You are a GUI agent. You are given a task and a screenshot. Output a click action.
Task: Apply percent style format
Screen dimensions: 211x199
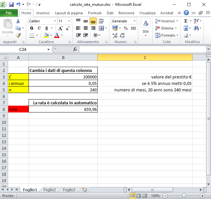pos(126,28)
